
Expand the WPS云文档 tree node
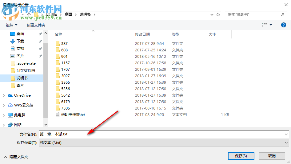point(4,105)
